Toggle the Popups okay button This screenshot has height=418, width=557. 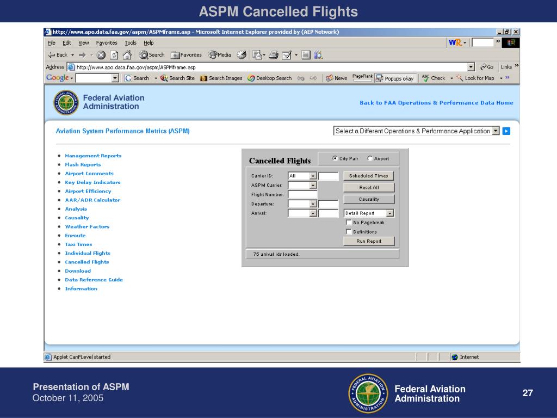(395, 78)
